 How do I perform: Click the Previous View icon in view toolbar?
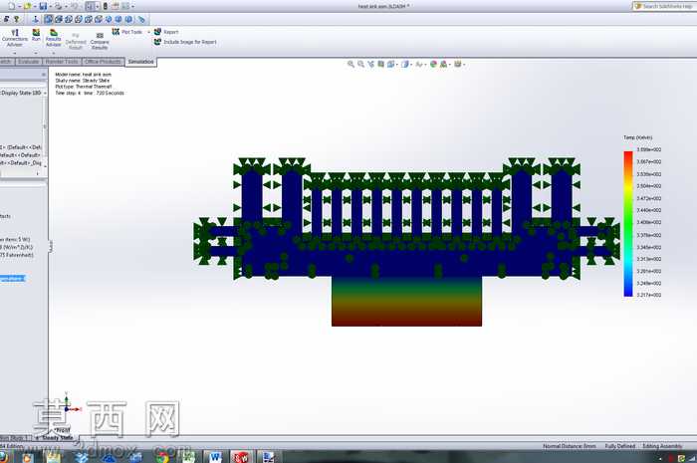pyautogui.click(x=370, y=64)
